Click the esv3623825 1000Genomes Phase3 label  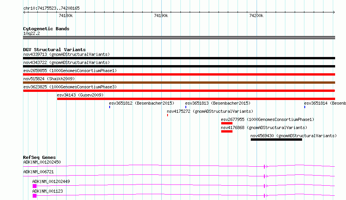click(x=70, y=87)
